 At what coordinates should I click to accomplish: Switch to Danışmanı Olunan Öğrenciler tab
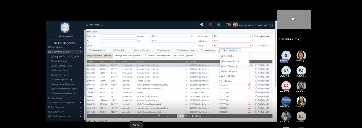click(100, 56)
